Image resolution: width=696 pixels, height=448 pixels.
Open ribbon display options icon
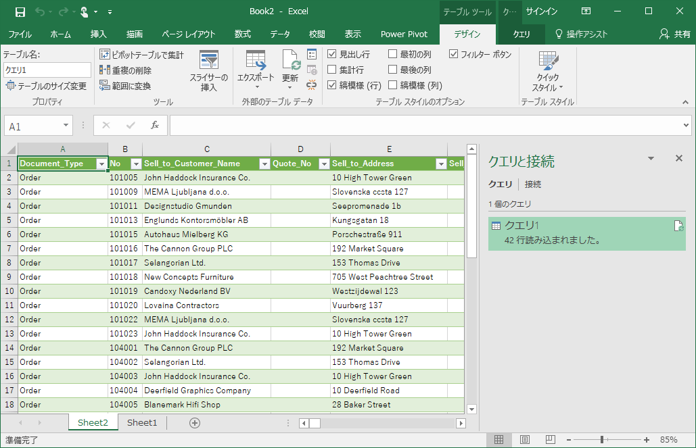pos(586,11)
